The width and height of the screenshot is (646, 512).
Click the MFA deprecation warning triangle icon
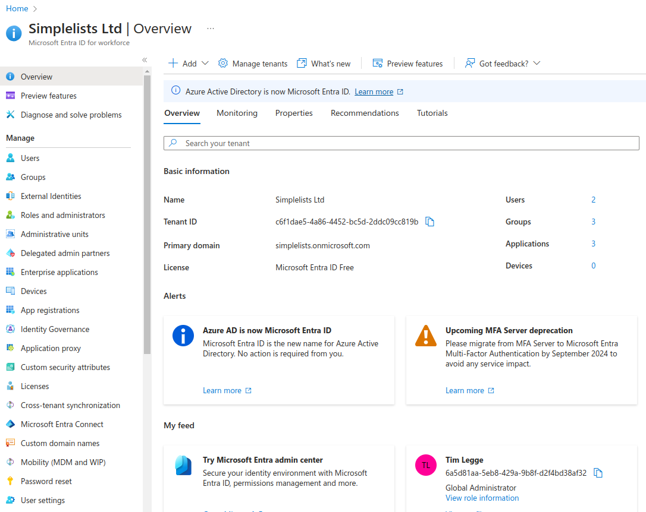point(425,336)
